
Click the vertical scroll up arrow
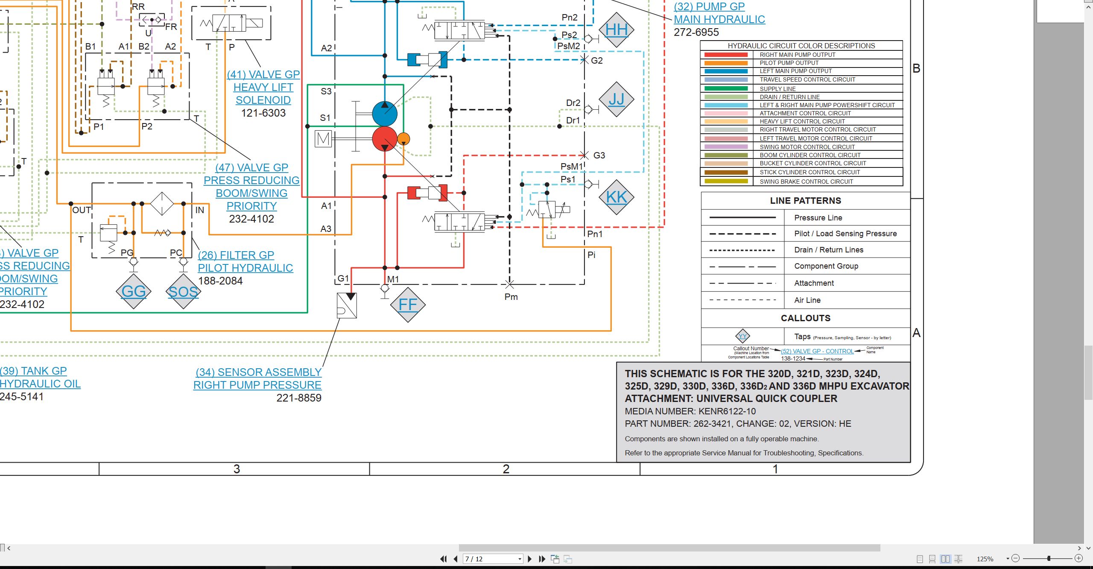pyautogui.click(x=1088, y=6)
